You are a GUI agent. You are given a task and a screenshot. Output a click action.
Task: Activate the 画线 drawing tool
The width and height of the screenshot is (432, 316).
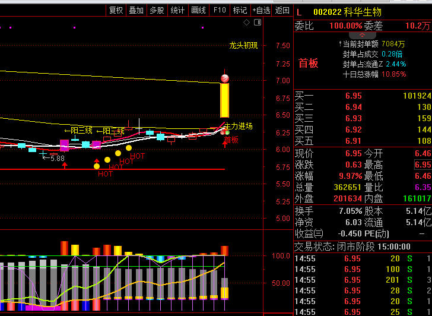198,10
